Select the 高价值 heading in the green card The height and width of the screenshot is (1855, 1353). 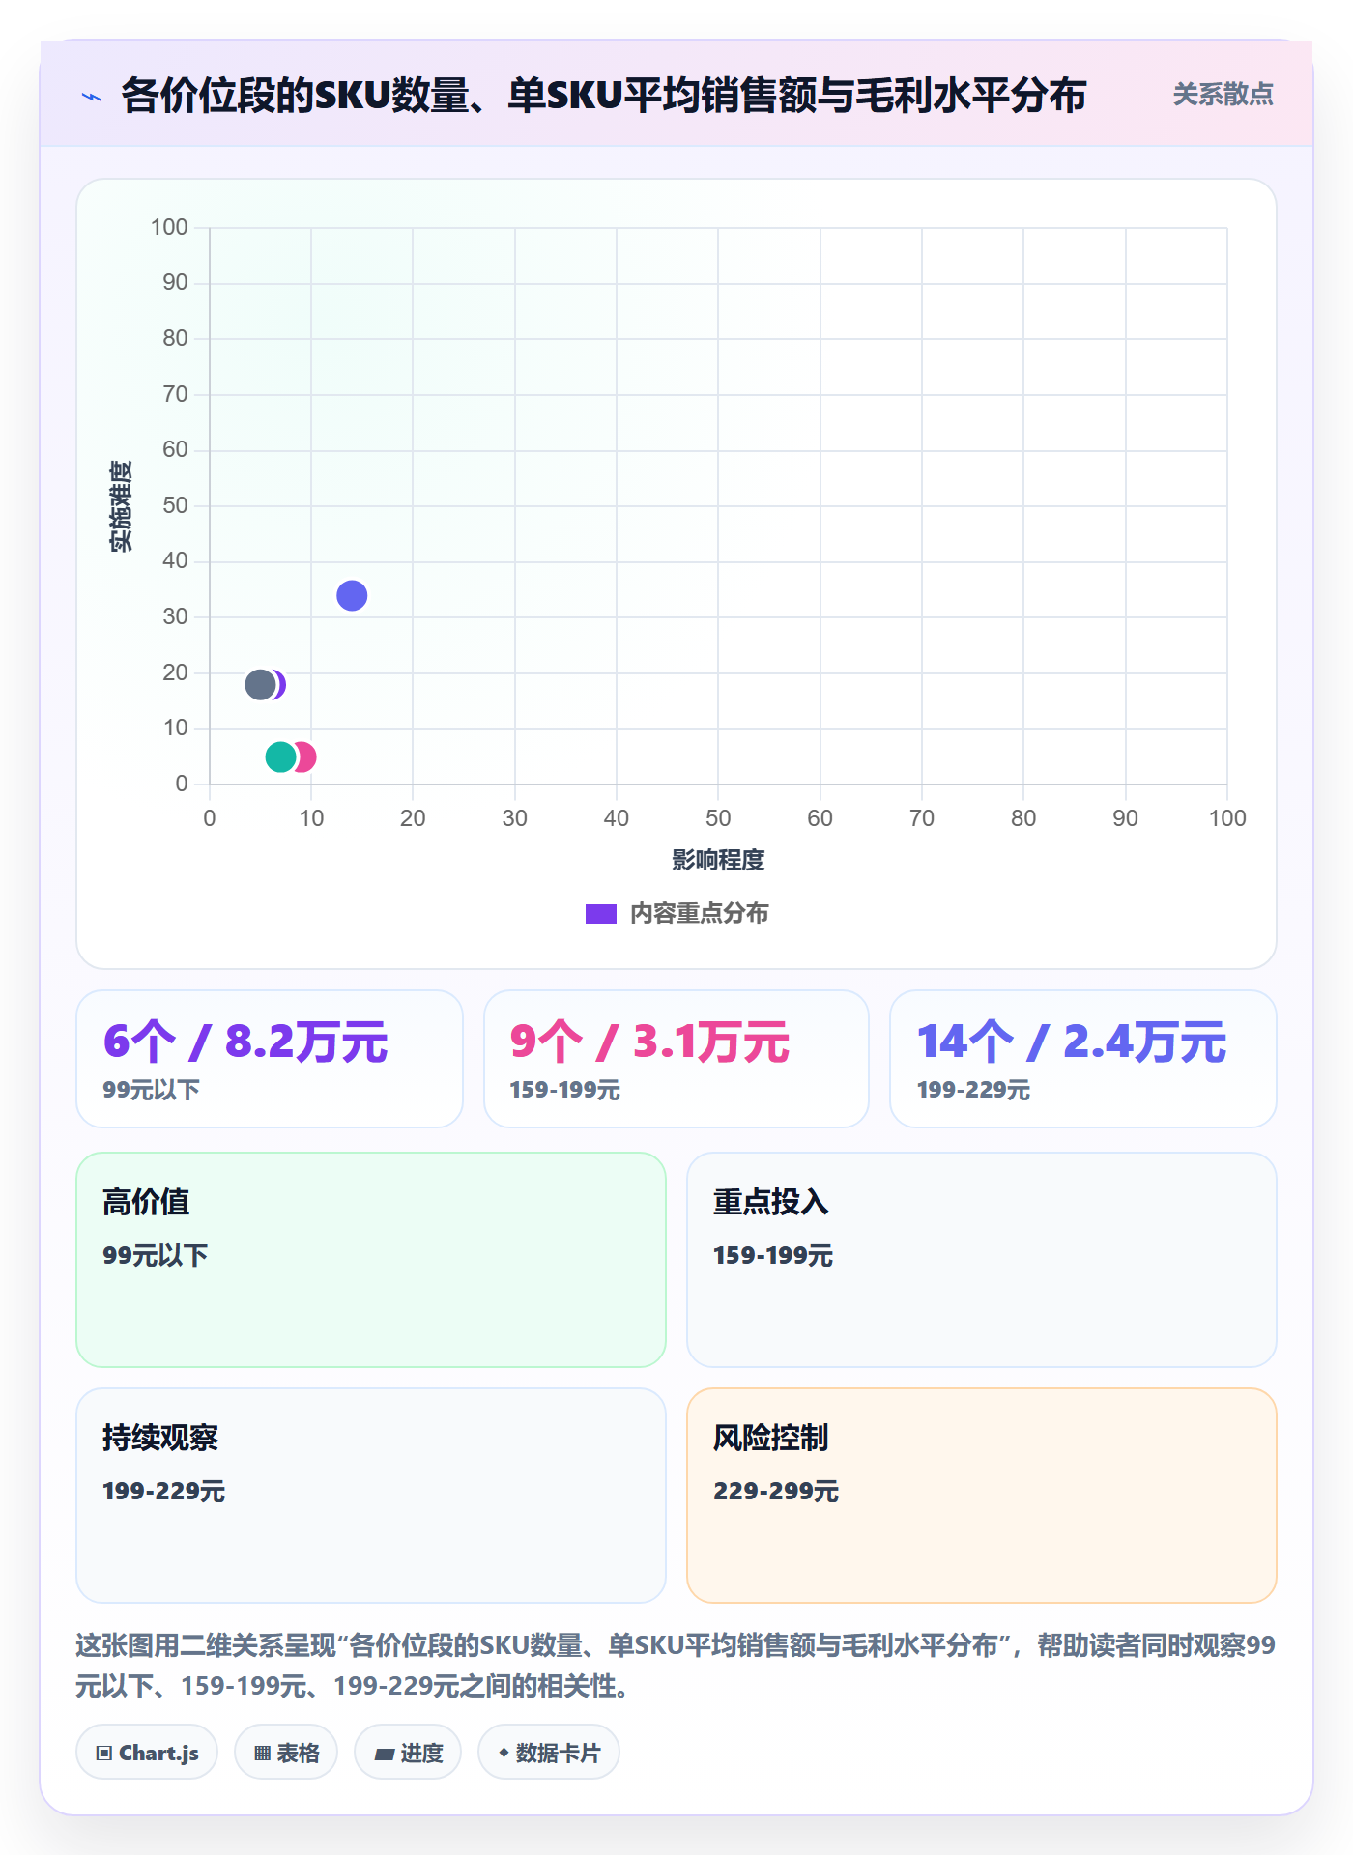pos(146,1202)
